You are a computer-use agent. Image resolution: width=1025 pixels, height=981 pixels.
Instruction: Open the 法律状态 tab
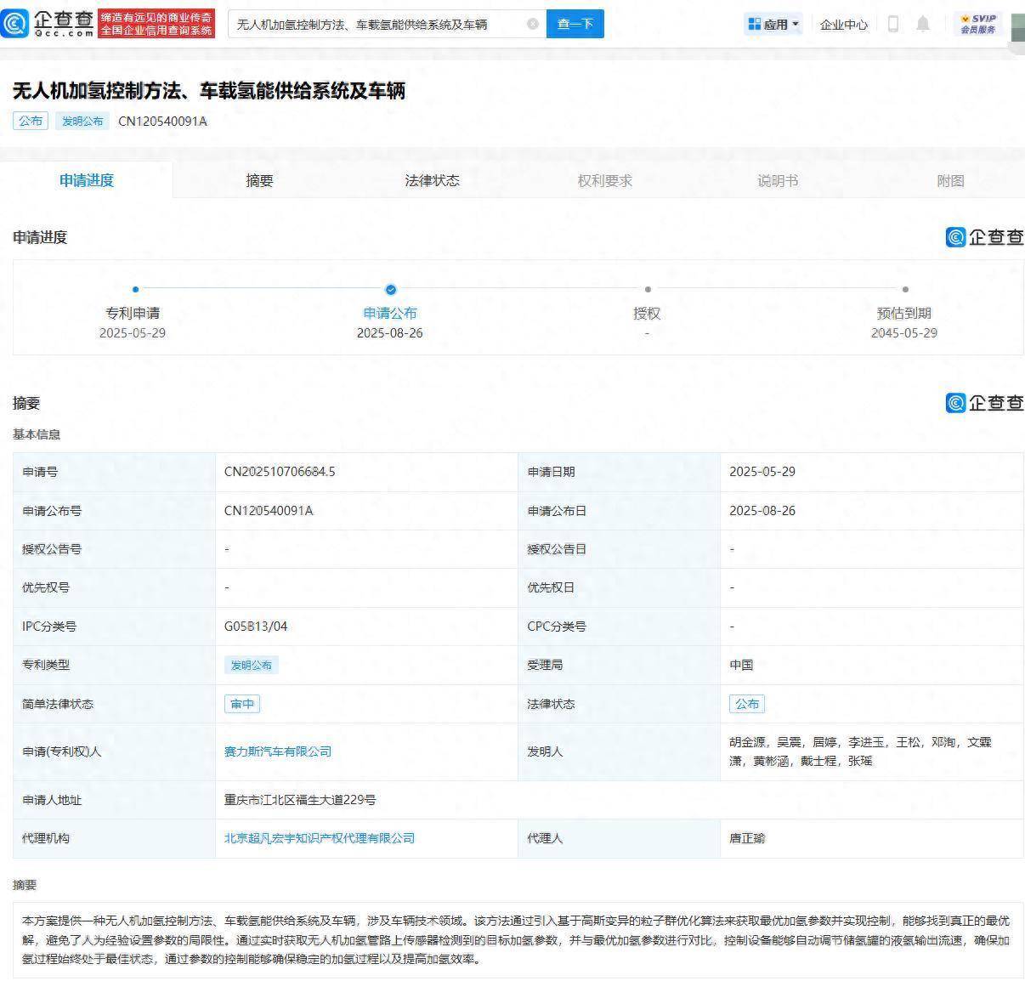click(x=432, y=180)
